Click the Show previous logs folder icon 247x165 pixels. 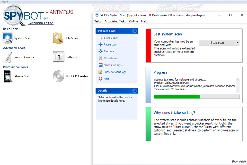(100, 72)
